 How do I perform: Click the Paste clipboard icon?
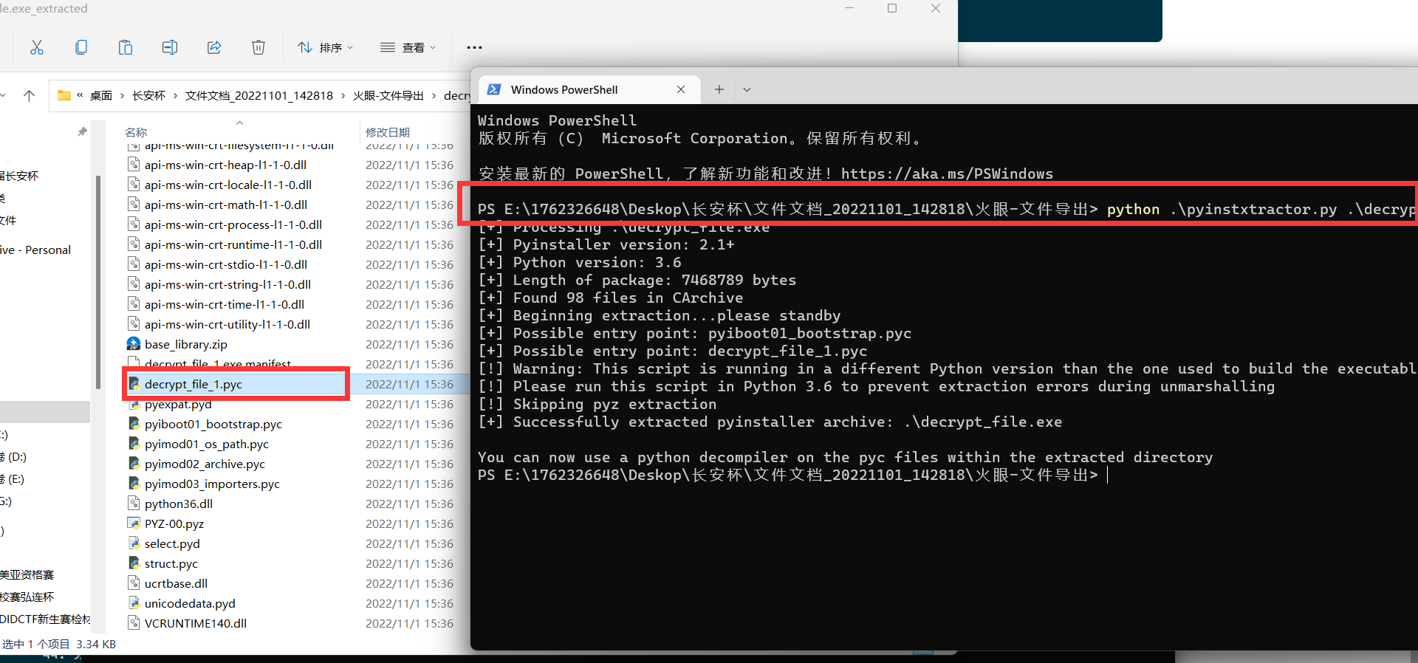pos(126,47)
